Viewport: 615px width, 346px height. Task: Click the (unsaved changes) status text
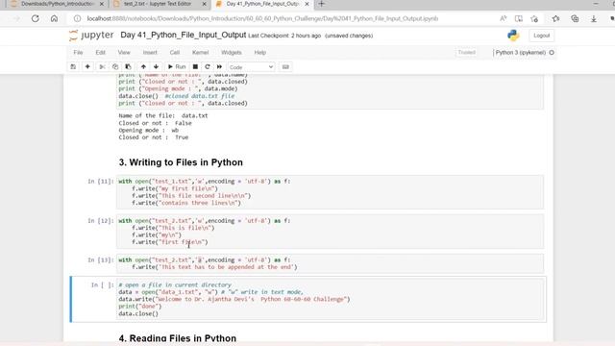coord(349,36)
